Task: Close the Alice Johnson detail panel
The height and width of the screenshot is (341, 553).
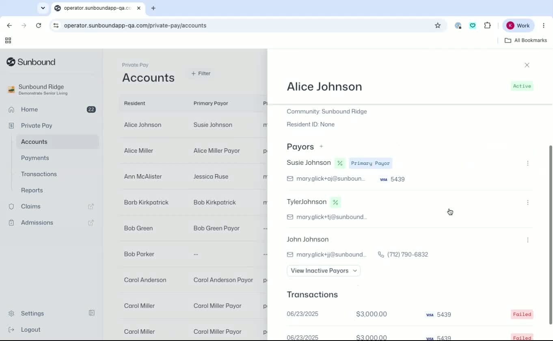Action: pyautogui.click(x=527, y=65)
